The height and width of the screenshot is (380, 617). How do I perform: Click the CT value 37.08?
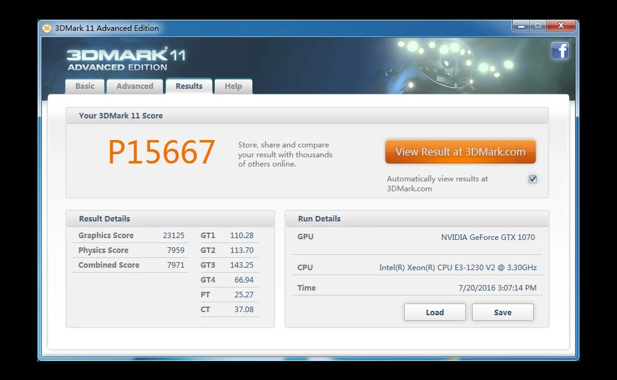pyautogui.click(x=244, y=310)
